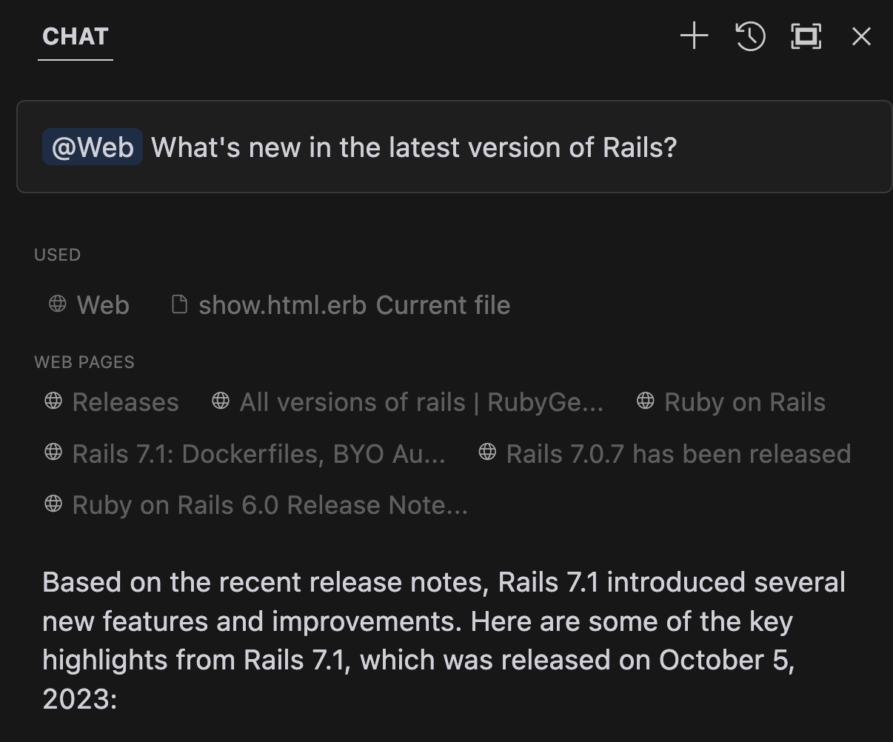Open chat history clock icon
The width and height of the screenshot is (893, 742).
coord(750,36)
